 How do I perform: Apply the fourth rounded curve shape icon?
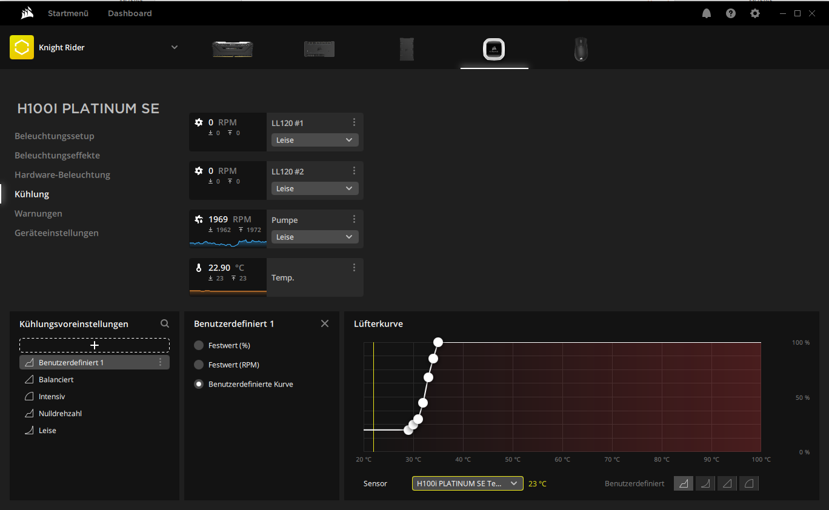[749, 483]
